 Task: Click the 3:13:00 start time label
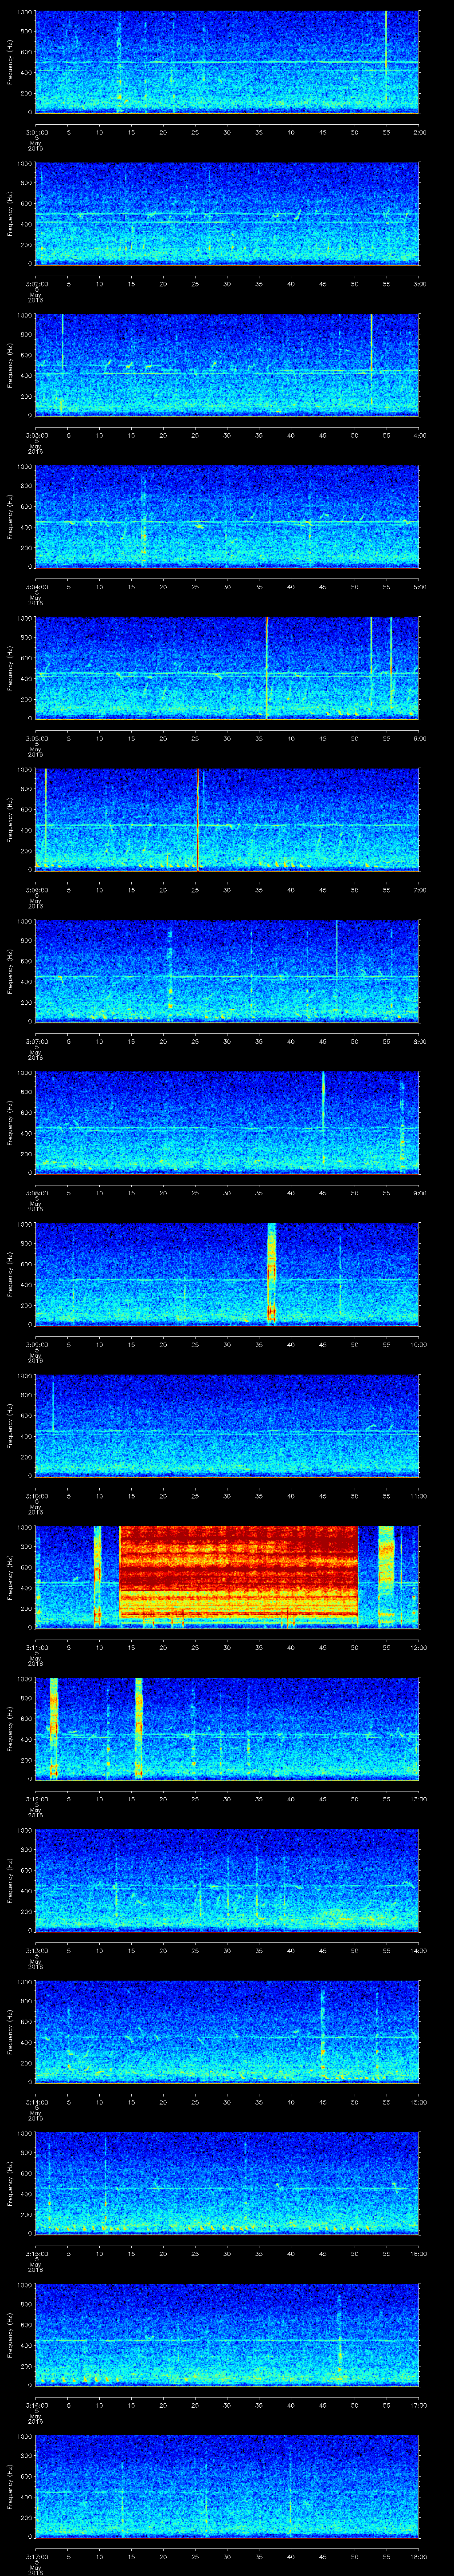pos(36,1950)
